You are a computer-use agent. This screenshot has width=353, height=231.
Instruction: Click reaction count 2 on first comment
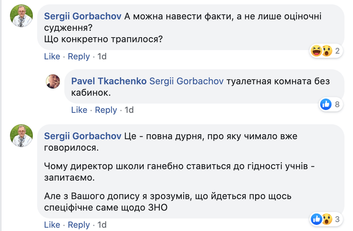(x=337, y=51)
